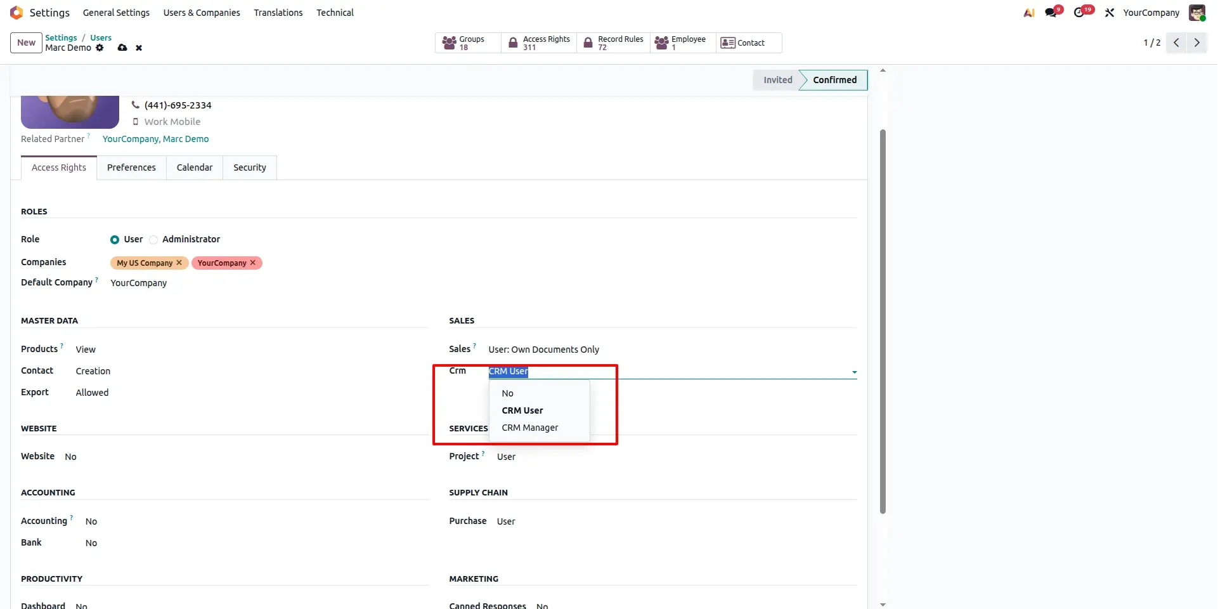Open the Export access dropdown
This screenshot has width=1218, height=609.
[252, 393]
